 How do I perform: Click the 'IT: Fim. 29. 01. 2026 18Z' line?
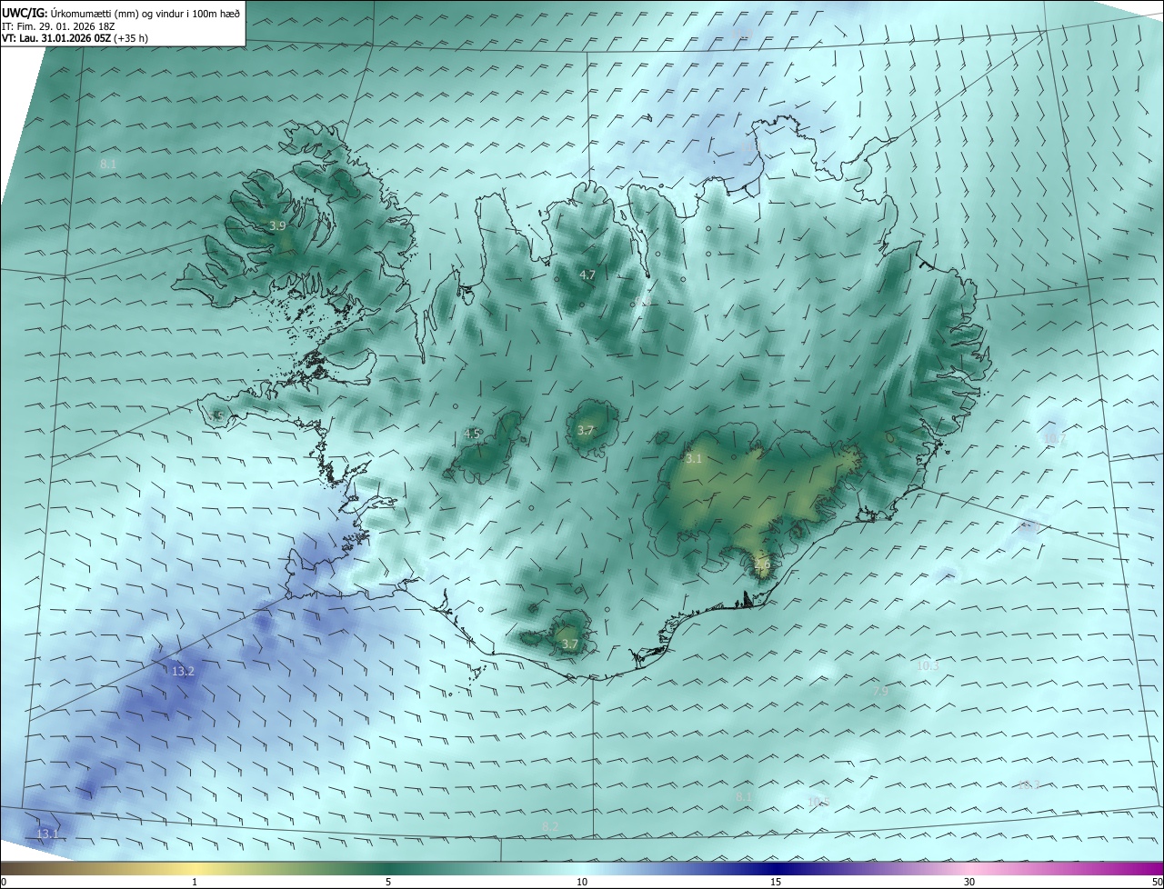[x=60, y=25]
